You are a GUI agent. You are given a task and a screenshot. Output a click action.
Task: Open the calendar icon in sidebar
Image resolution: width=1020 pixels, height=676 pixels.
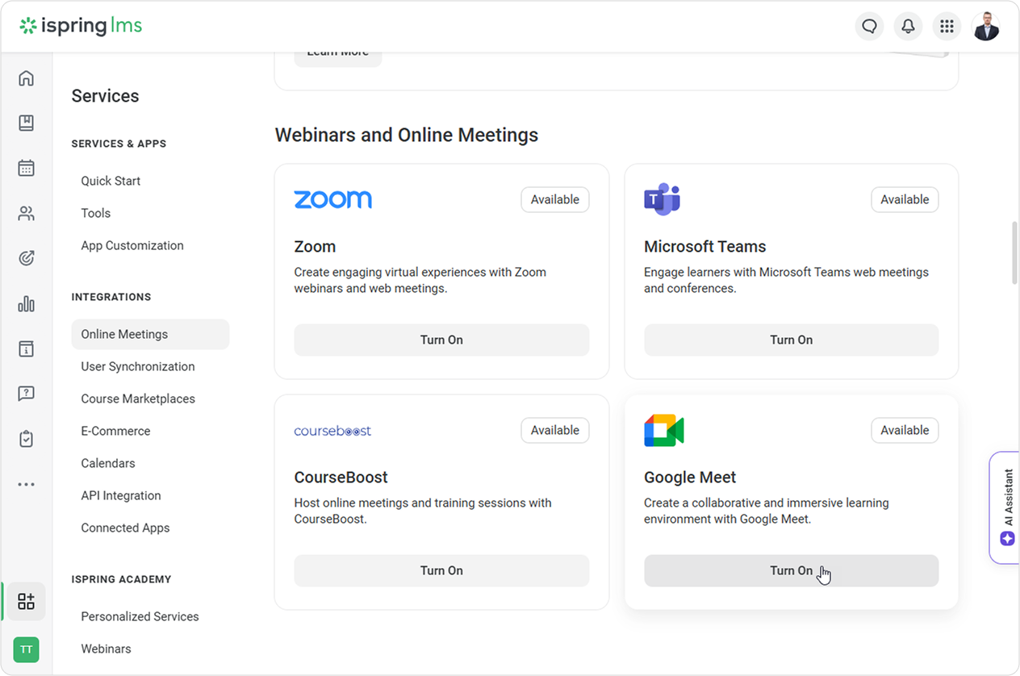click(27, 168)
